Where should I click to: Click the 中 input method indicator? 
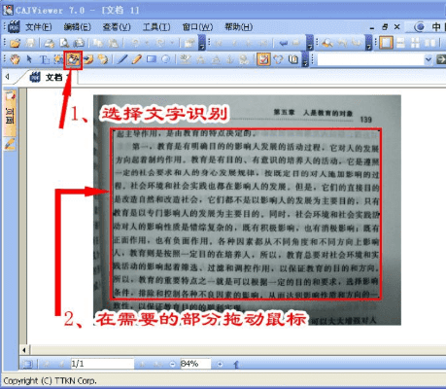point(436,27)
